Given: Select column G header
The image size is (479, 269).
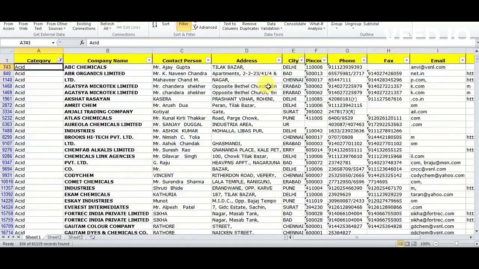Looking at the screenshot, I should (x=347, y=51).
